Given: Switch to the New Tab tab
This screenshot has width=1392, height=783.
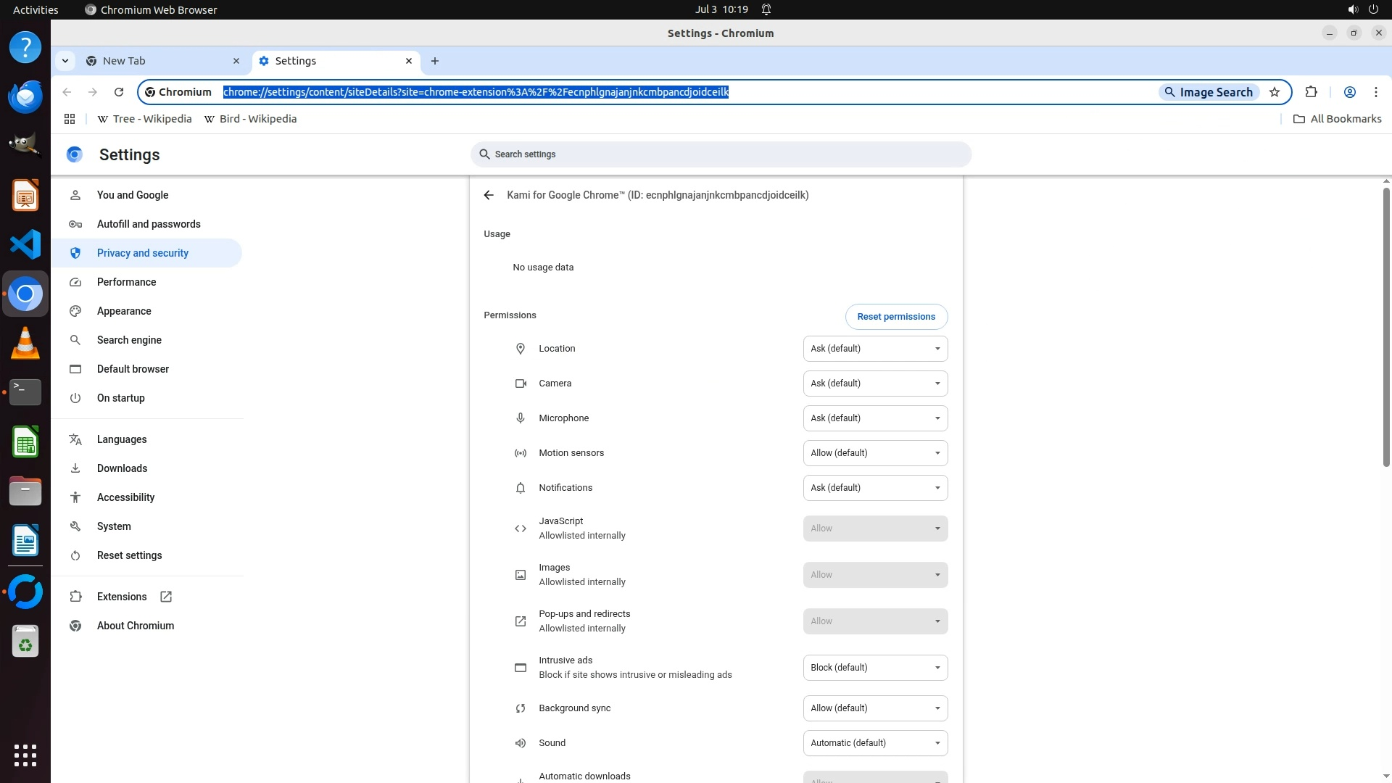Looking at the screenshot, I should click(159, 61).
